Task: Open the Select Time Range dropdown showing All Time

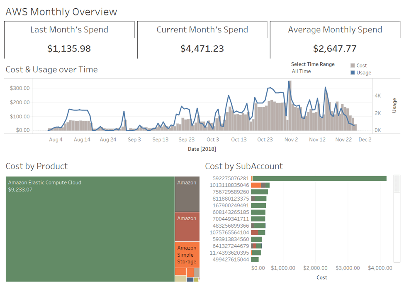Action: [x=301, y=71]
